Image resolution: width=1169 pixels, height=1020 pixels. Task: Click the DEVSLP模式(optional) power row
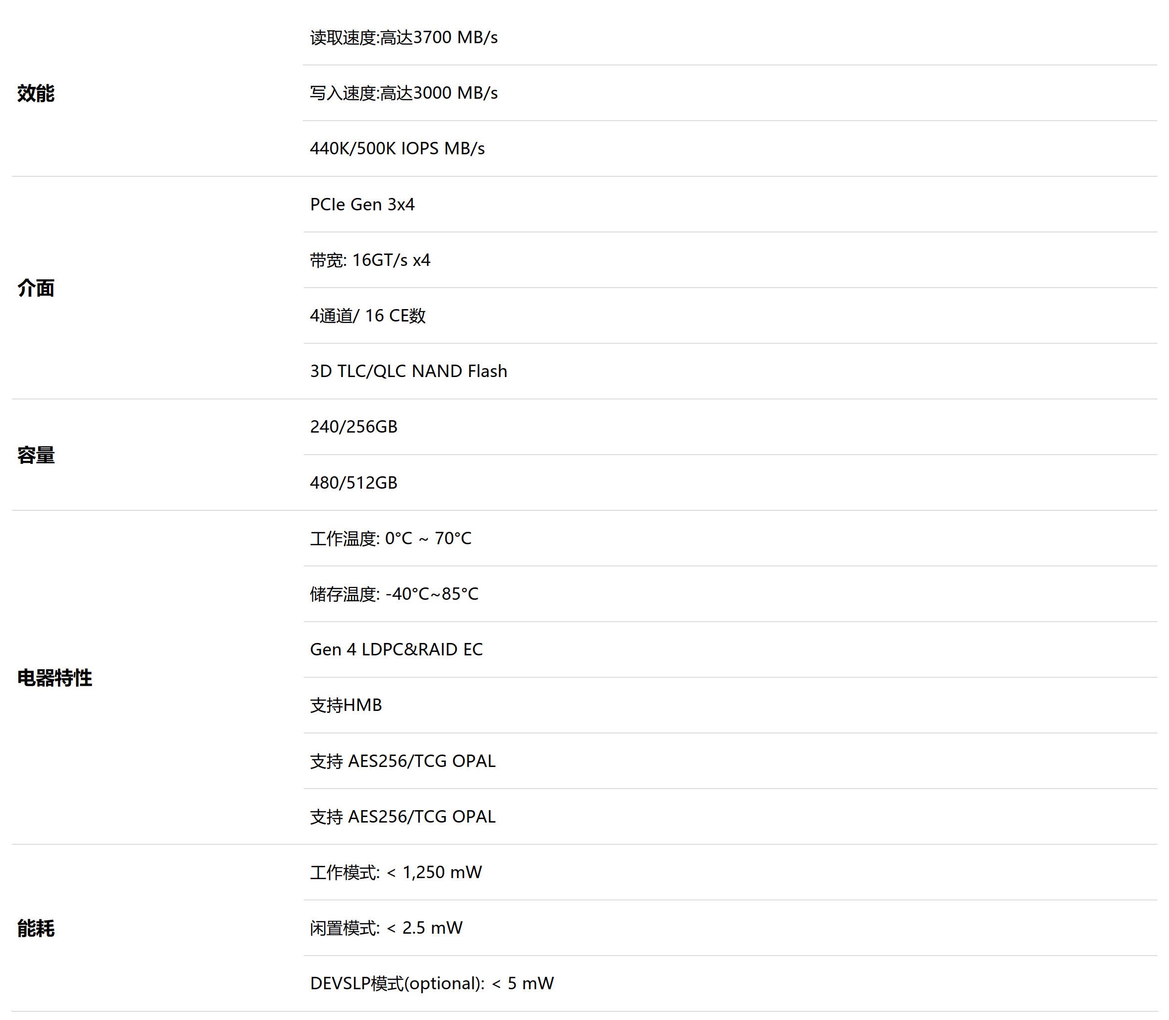pyautogui.click(x=432, y=984)
